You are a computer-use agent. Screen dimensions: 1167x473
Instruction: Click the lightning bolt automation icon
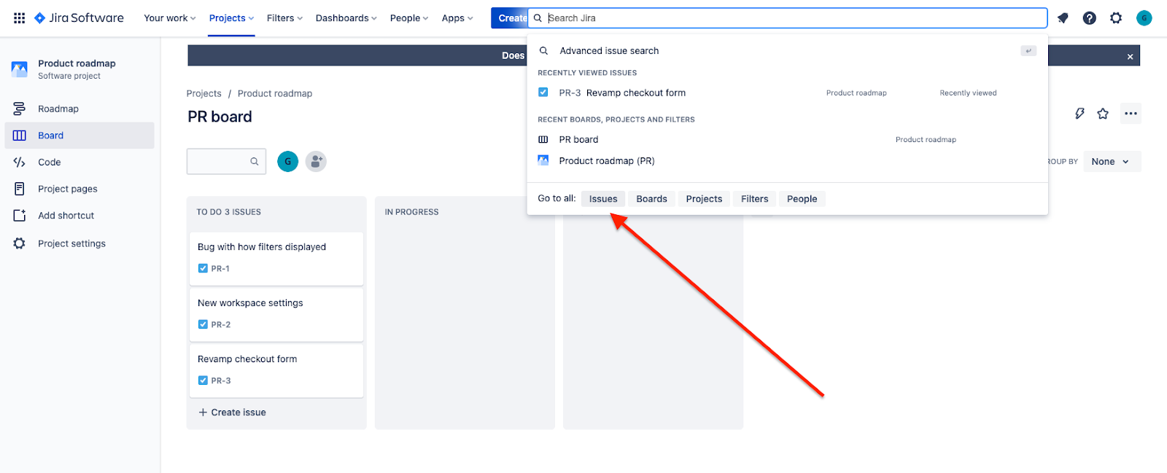click(x=1079, y=114)
